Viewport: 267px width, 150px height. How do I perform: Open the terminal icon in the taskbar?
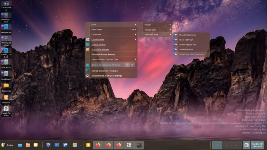tap(139, 145)
